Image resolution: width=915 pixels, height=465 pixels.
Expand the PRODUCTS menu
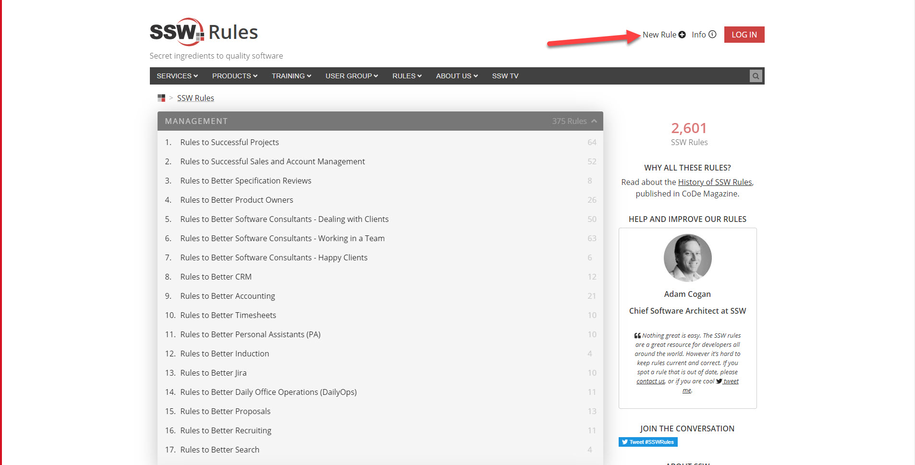click(x=235, y=76)
